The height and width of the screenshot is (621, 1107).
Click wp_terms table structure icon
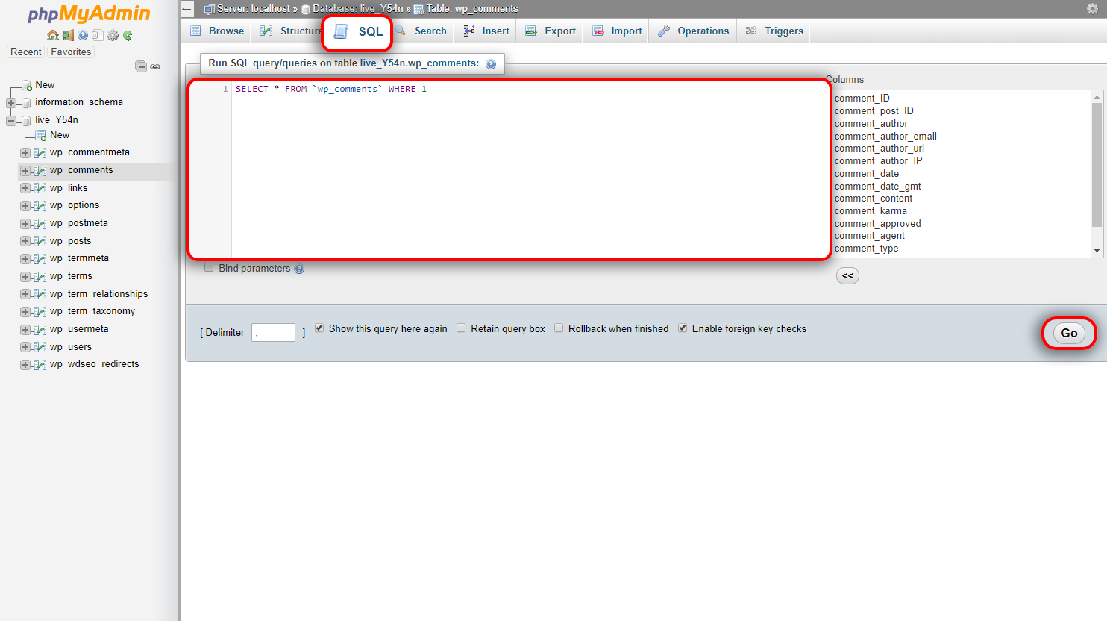pos(41,276)
